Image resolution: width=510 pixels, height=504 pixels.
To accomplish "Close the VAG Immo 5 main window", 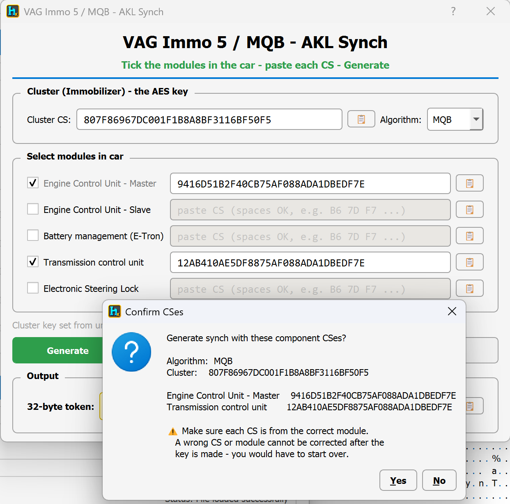I will 491,11.
